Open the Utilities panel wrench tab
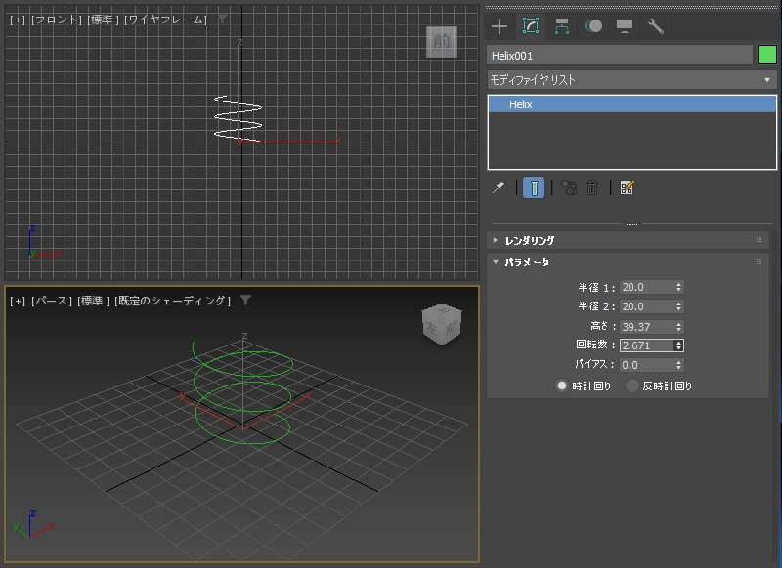This screenshot has height=568, width=782. 656,26
